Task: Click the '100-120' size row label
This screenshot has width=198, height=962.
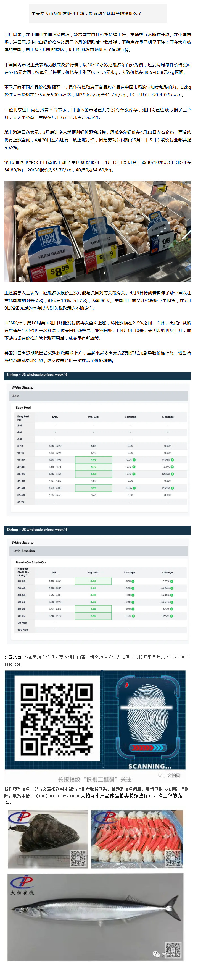Action: pos(22,630)
